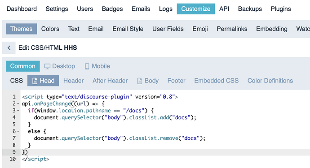Image resolution: width=310 pixels, height=168 pixels.
Task: Open the Embedding sub-tab
Action: click(272, 29)
